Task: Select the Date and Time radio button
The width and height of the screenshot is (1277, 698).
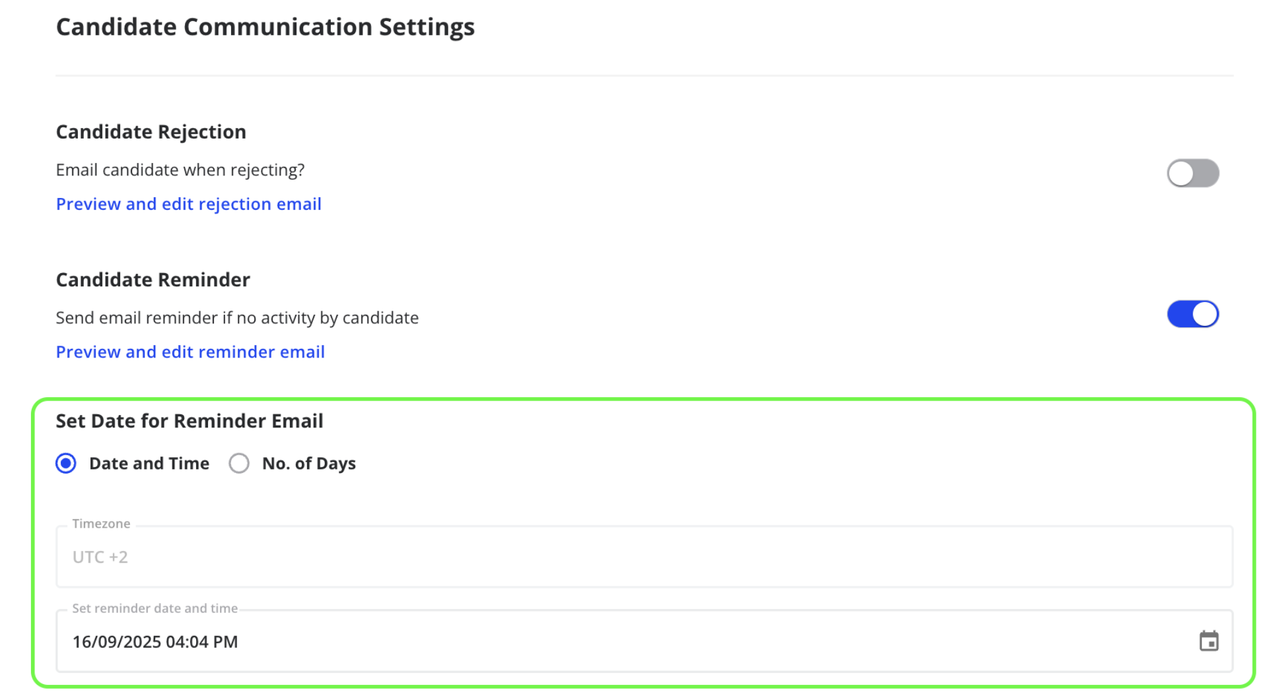Action: pyautogui.click(x=66, y=463)
